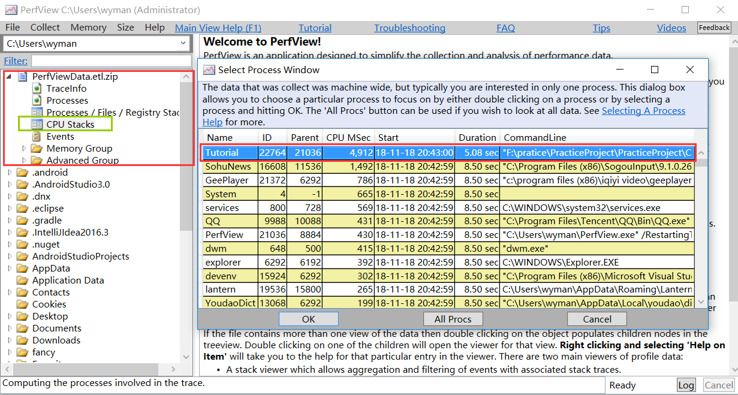The width and height of the screenshot is (738, 395).
Task: Open the FAQ link
Action: point(505,28)
